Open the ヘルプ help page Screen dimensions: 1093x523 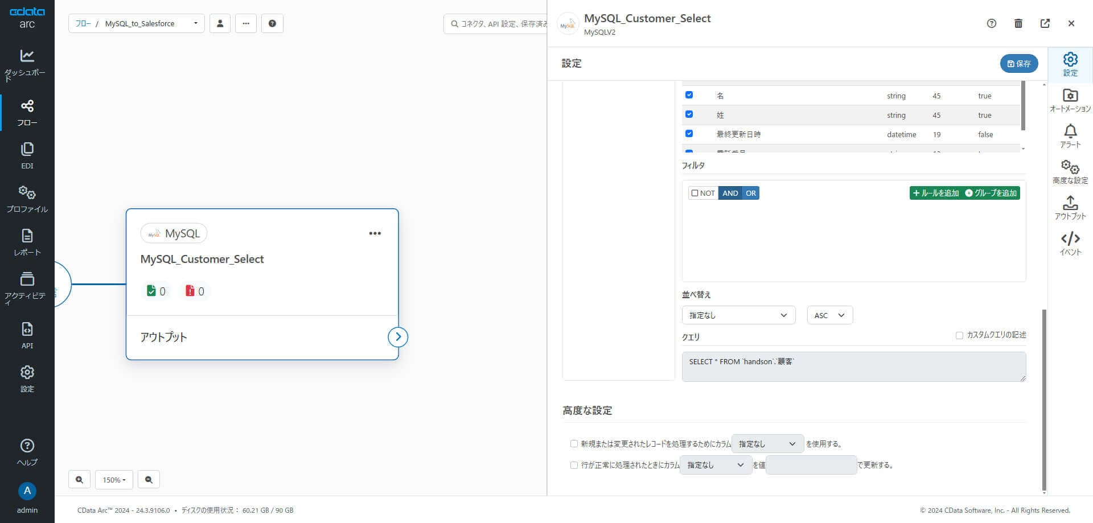tap(27, 452)
